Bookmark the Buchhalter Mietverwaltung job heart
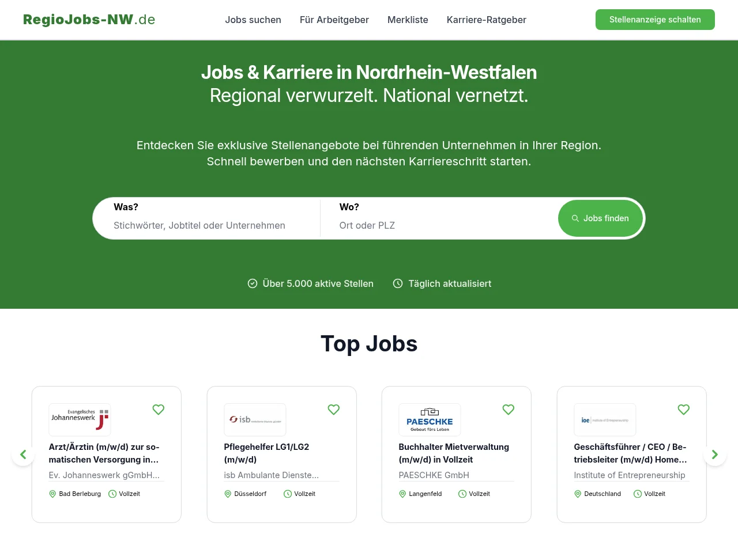Image resolution: width=738 pixels, height=553 pixels. 509,410
